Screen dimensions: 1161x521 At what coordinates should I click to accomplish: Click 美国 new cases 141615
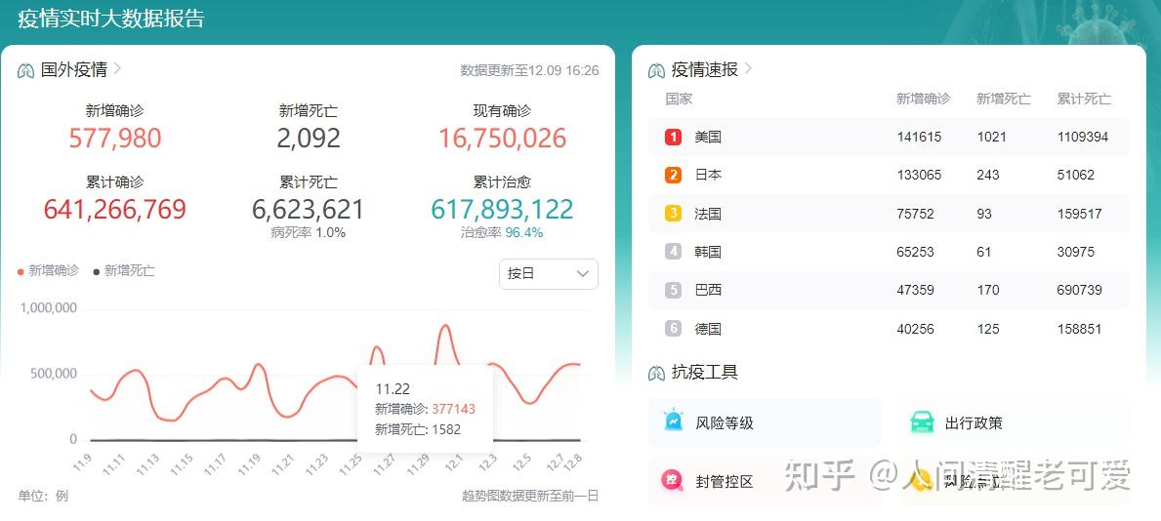coord(919,137)
